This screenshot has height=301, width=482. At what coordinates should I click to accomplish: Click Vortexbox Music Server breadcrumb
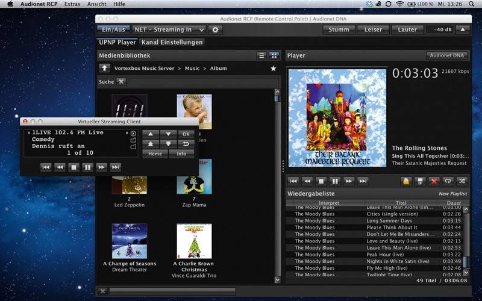(144, 68)
